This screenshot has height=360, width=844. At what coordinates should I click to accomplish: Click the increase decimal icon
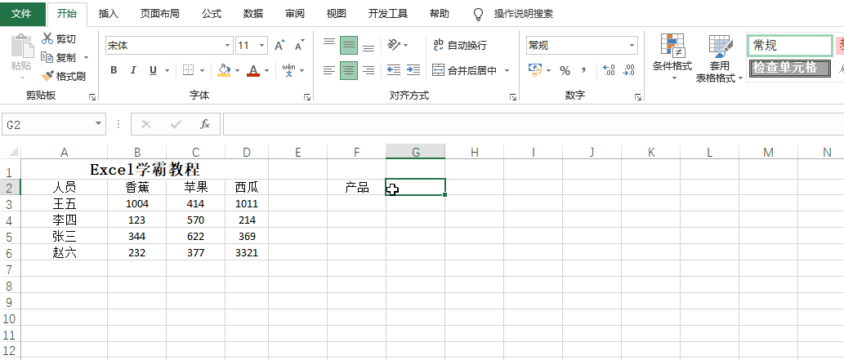pos(610,70)
